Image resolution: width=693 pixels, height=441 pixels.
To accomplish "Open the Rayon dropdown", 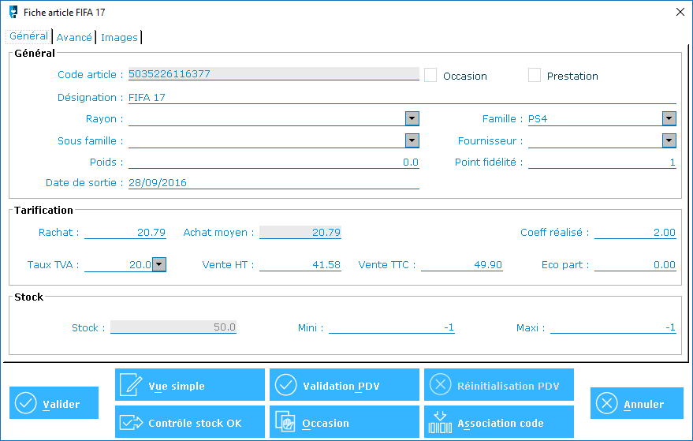I will point(412,118).
